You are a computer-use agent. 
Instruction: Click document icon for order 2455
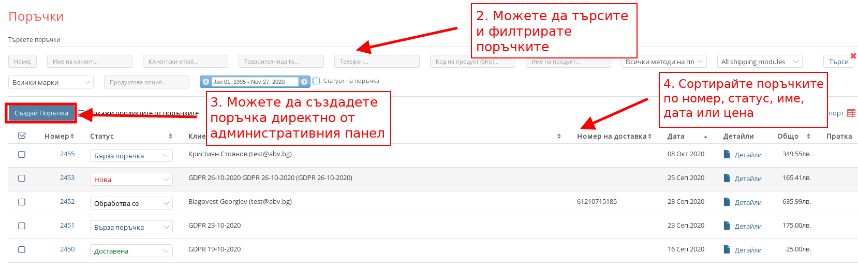(727, 154)
